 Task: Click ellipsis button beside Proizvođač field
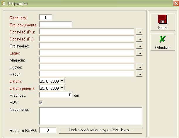coord(139,46)
